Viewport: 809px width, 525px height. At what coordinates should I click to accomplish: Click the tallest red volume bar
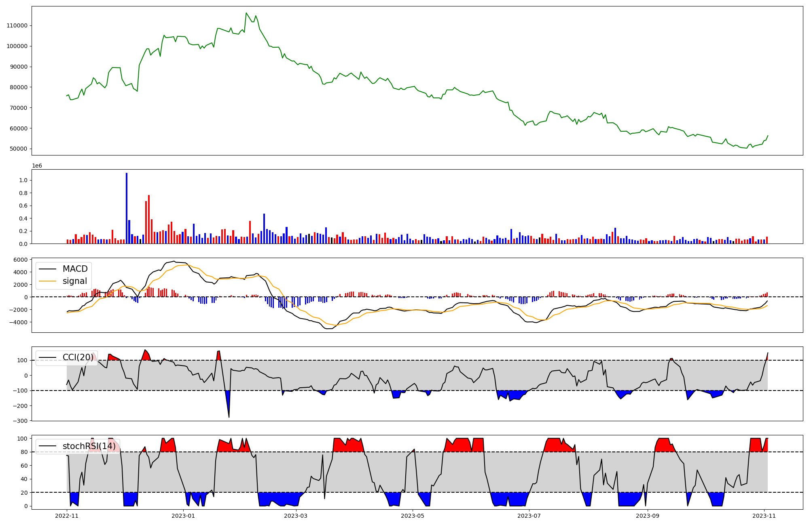[x=149, y=219]
